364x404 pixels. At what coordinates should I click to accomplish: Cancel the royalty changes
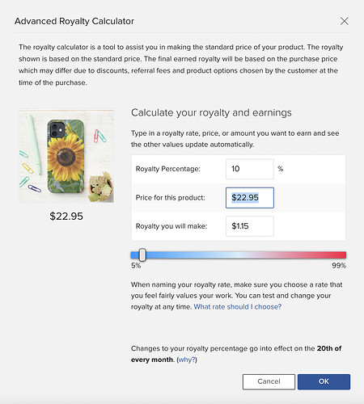point(269,381)
